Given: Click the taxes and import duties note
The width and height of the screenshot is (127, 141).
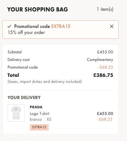Looking at the screenshot, I should (x=45, y=82).
